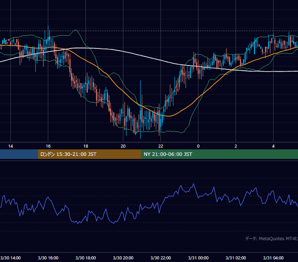Click the 3/30 22:00 date label
This screenshot has height=262, width=298.
[161, 258]
